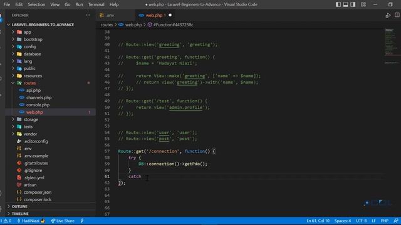Open the Selection menu
Image resolution: width=401 pixels, height=225 pixels.
point(36,4)
